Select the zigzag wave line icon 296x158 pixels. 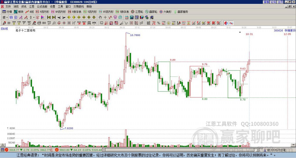coord(126,23)
